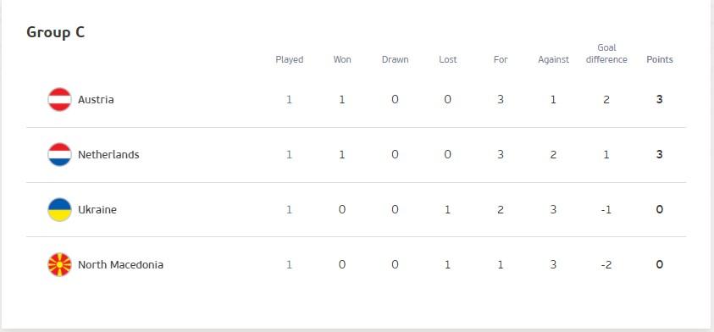This screenshot has width=714, height=332.
Task: Click Ukraine's goal difference value
Action: tap(606, 209)
